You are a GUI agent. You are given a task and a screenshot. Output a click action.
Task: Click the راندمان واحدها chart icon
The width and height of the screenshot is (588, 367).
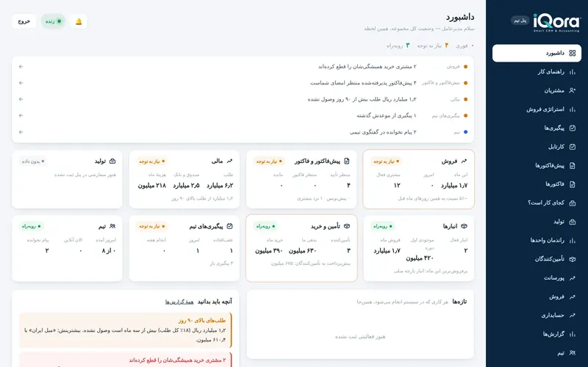coord(573,241)
